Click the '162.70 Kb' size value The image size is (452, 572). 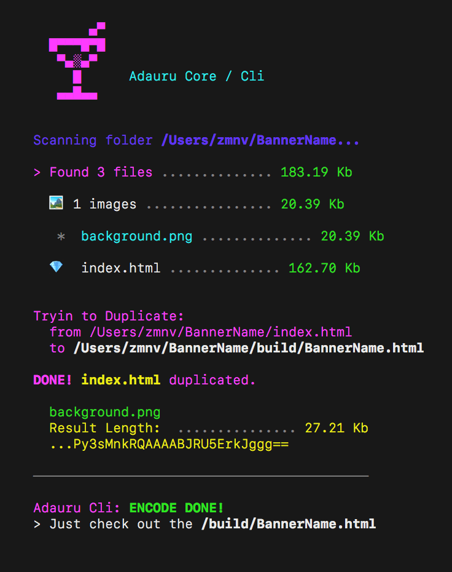(x=324, y=268)
